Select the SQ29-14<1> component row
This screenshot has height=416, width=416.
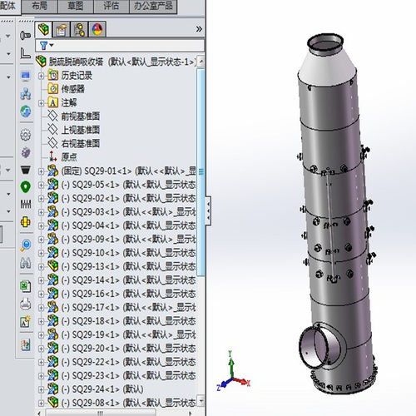click(121, 280)
